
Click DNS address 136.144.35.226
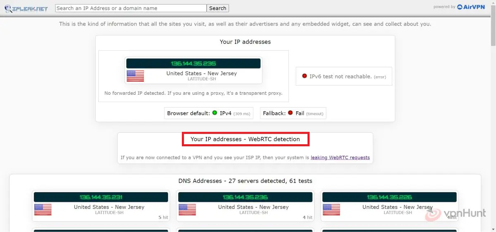click(389, 197)
